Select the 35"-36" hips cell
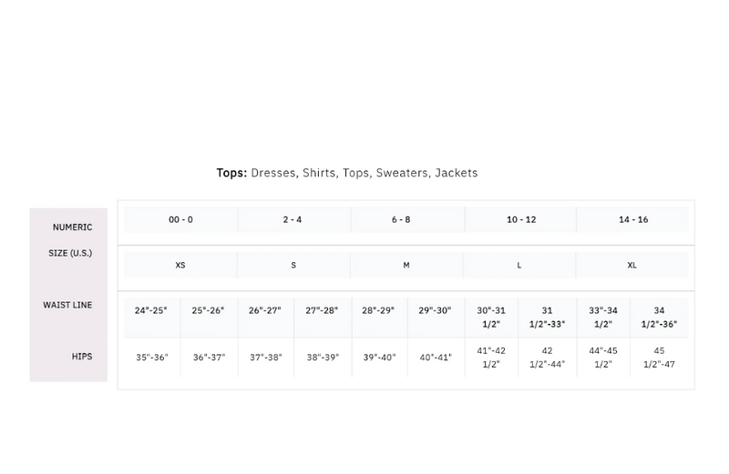This screenshot has height=474, width=729. 151,358
